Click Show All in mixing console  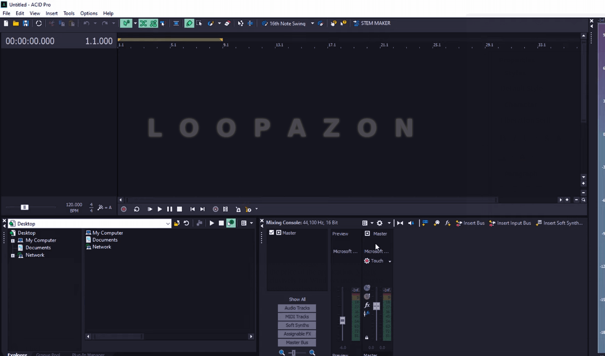[297, 299]
